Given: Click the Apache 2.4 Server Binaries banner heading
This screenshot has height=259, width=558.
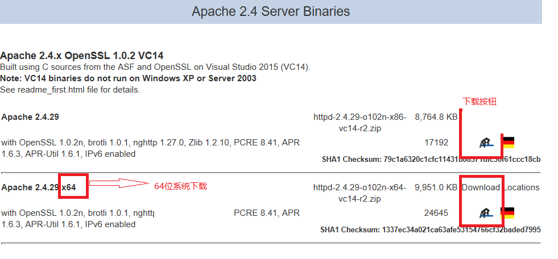Looking at the screenshot, I should pos(271,11).
